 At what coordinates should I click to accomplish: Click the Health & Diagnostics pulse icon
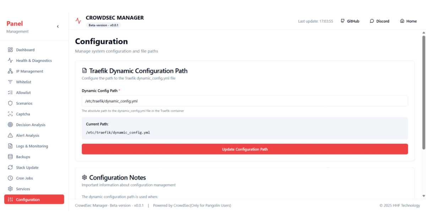(x=10, y=61)
